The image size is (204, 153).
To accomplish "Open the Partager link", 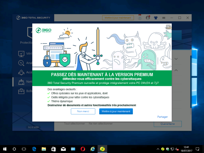I will 162,117.
